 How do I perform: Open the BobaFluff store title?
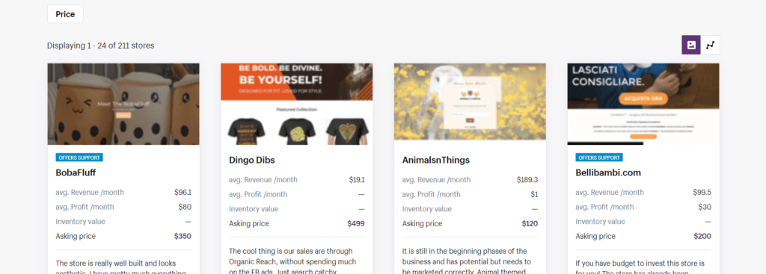pos(76,172)
